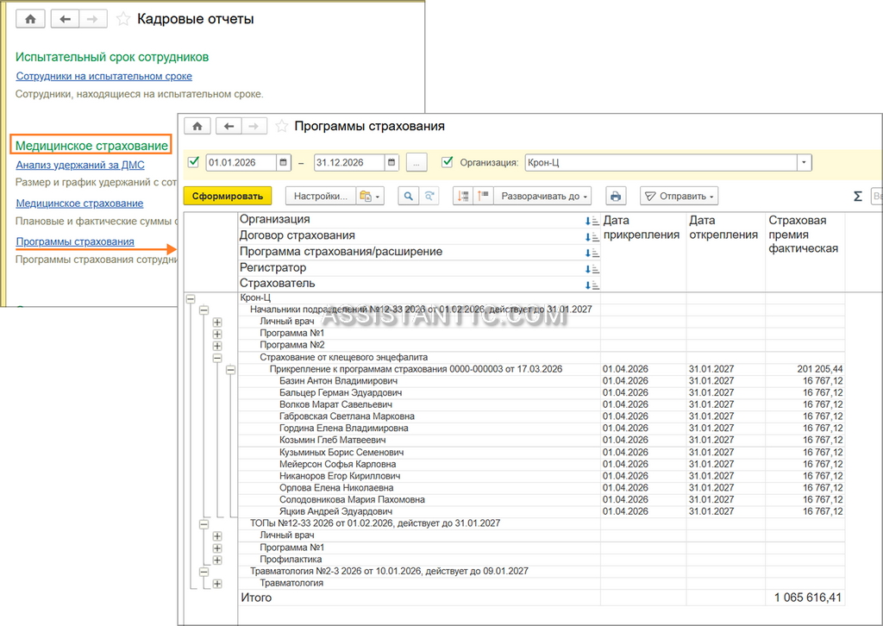Viewport: 883px width, 626px height.
Task: Click the magnifier search icon in the toolbar
Action: (408, 196)
